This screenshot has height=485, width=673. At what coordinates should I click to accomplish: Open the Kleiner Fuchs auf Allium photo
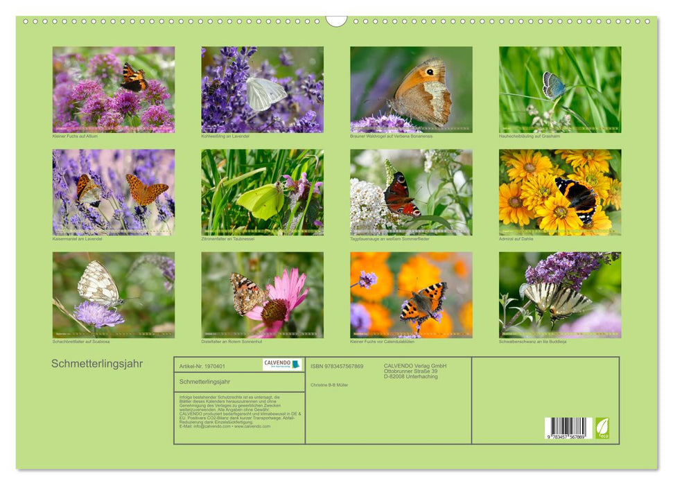114,89
